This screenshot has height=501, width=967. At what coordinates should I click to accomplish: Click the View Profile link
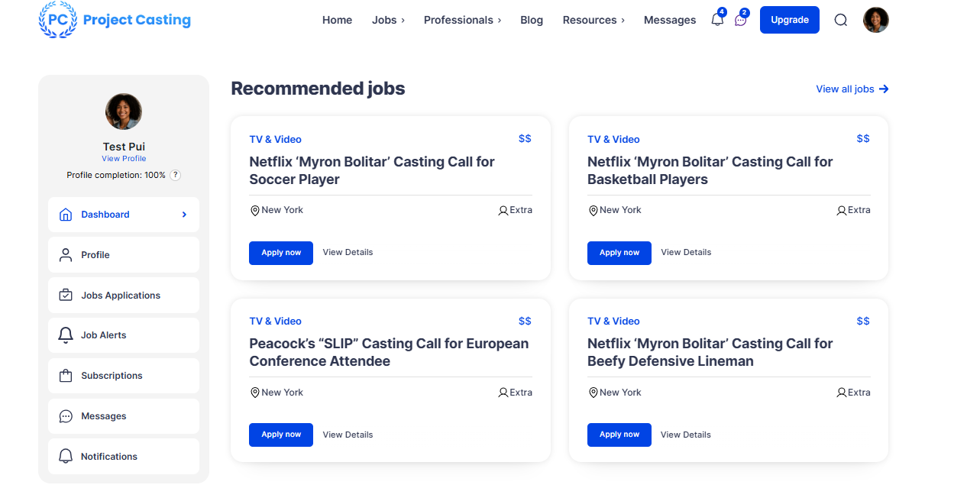click(x=124, y=159)
